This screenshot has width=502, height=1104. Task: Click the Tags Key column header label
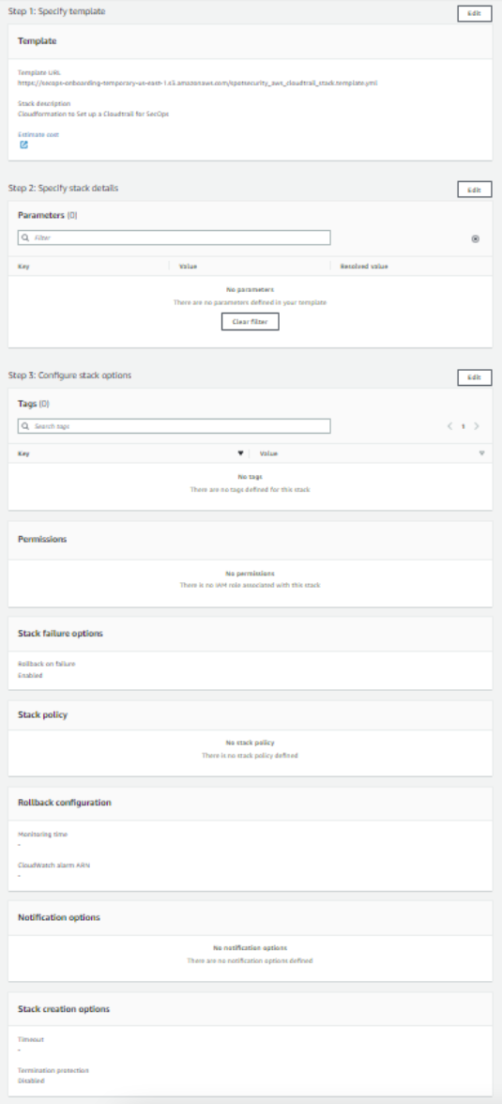pos(23,453)
